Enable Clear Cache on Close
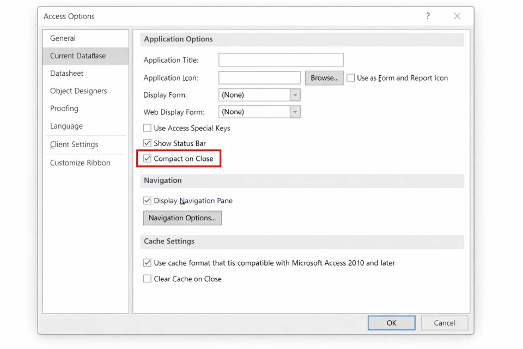523x349 pixels. coord(147,279)
